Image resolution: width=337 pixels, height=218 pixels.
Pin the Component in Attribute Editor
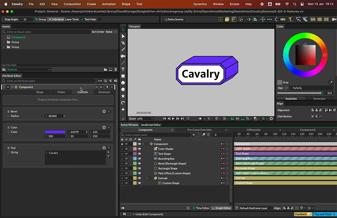point(107,87)
